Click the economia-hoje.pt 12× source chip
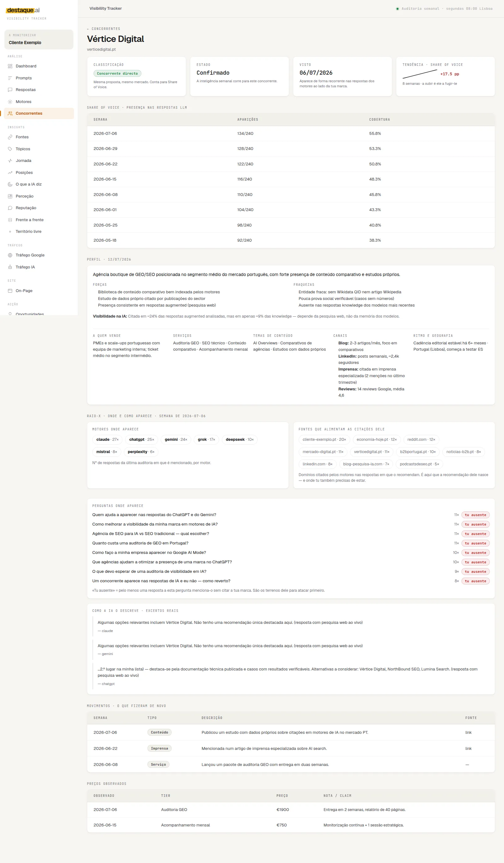This screenshot has width=504, height=863. (376, 439)
